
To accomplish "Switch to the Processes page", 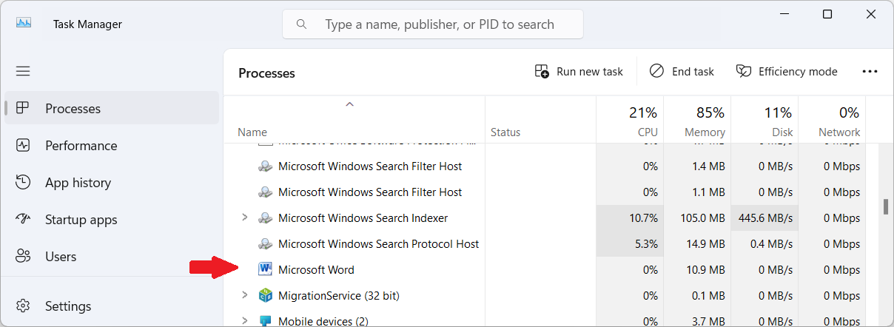I will click(x=112, y=108).
